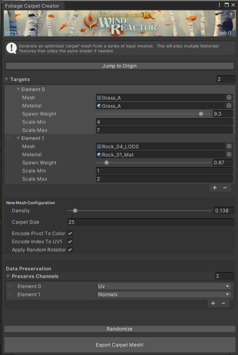Open object picker for Rock_04_LOD0 mesh
Image resolution: width=238 pixels, height=355 pixels.
pos(229,146)
